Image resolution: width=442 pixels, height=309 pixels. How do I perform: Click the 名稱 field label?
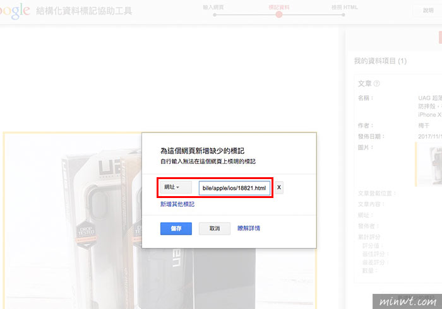tap(366, 98)
